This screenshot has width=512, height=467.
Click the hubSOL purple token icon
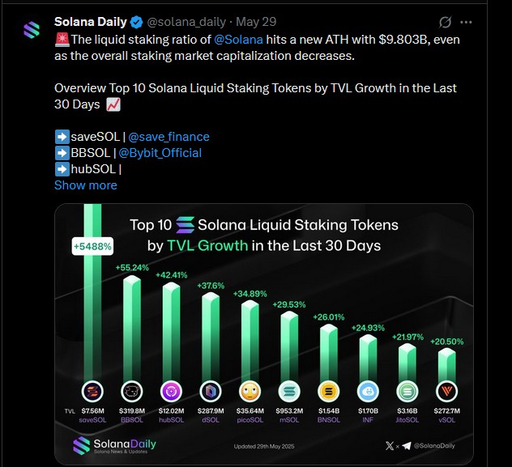pyautogui.click(x=173, y=392)
